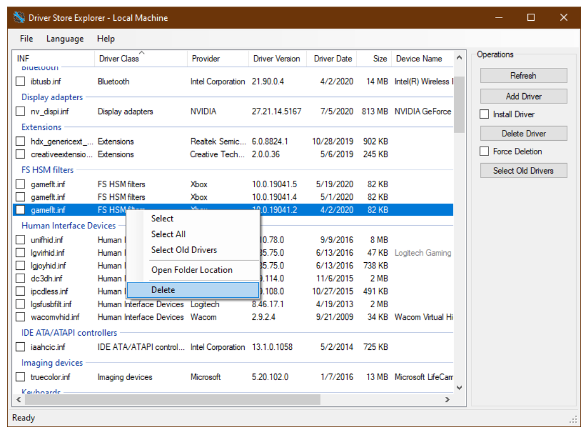Click the Add Driver button

(x=523, y=96)
